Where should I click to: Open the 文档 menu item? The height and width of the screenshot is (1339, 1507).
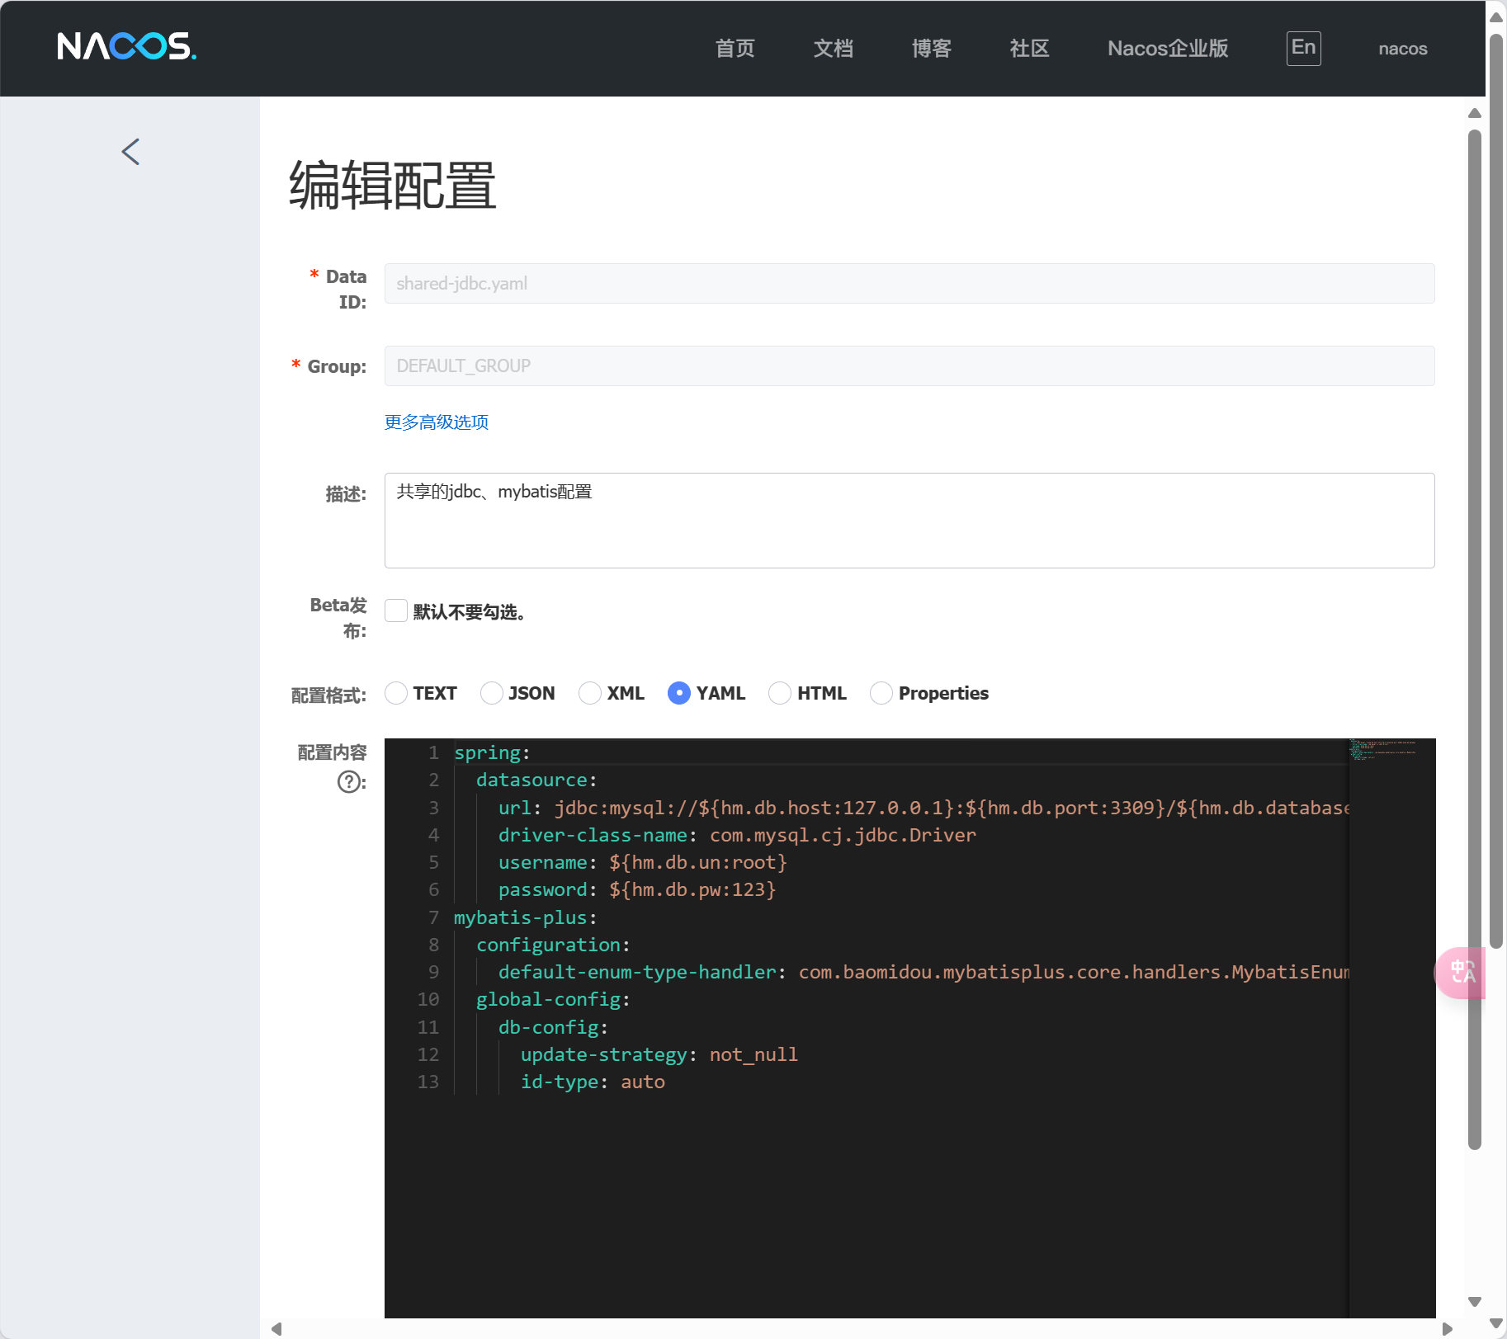point(833,49)
